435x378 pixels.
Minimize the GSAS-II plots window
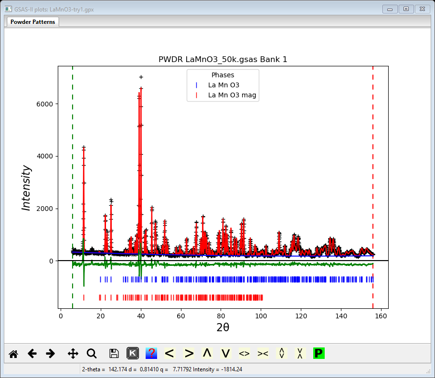(390, 9)
